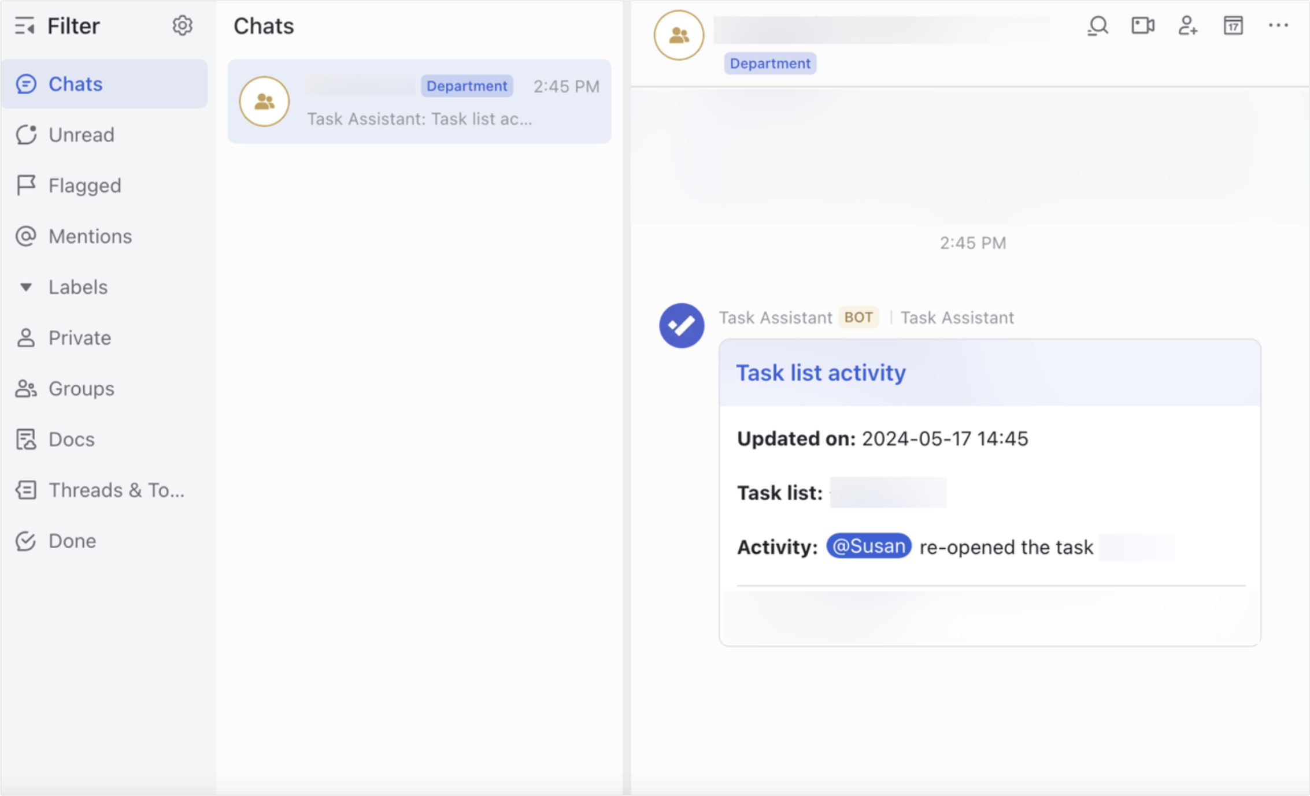Click the Threads & To-Do sidebar icon
Screen dimensions: 1310x796
pyautogui.click(x=26, y=490)
